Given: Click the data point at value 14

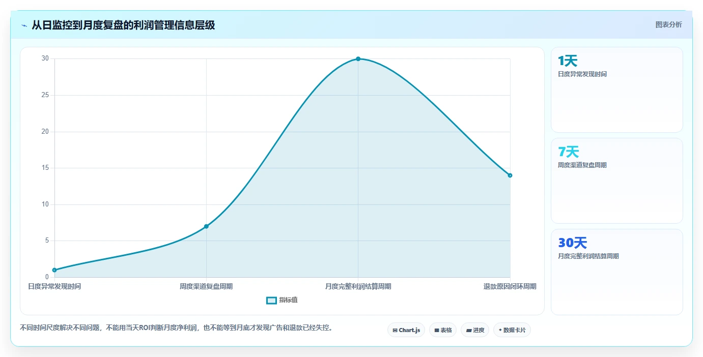Looking at the screenshot, I should 510,175.
